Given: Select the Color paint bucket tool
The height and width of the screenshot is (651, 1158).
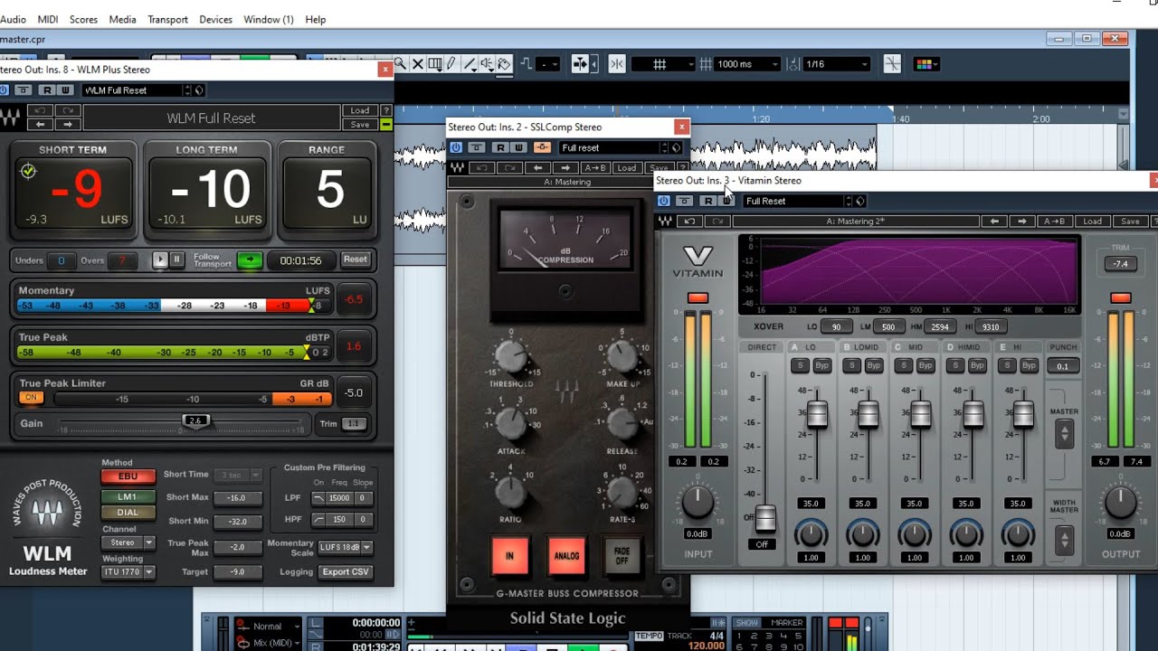Looking at the screenshot, I should 504,64.
